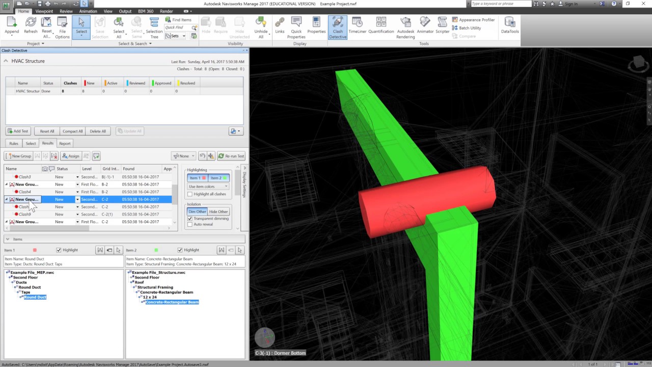652x367 pixels.
Task: Activate the Select tool
Action: pos(81,27)
